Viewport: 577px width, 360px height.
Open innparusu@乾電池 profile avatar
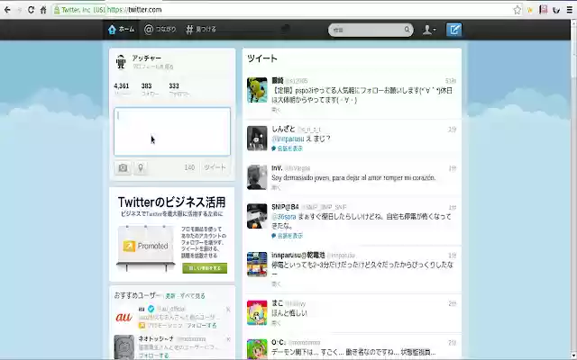pyautogui.click(x=257, y=264)
